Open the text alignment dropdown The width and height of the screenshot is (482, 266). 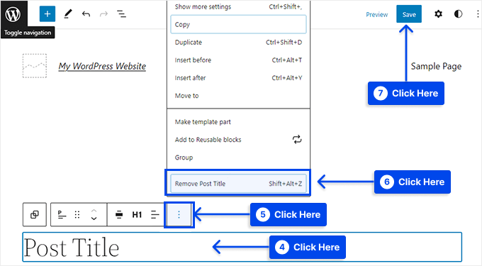pyautogui.click(x=155, y=214)
